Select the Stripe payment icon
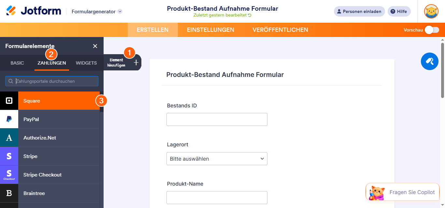Viewport: 445px width, 208px height. [9, 156]
